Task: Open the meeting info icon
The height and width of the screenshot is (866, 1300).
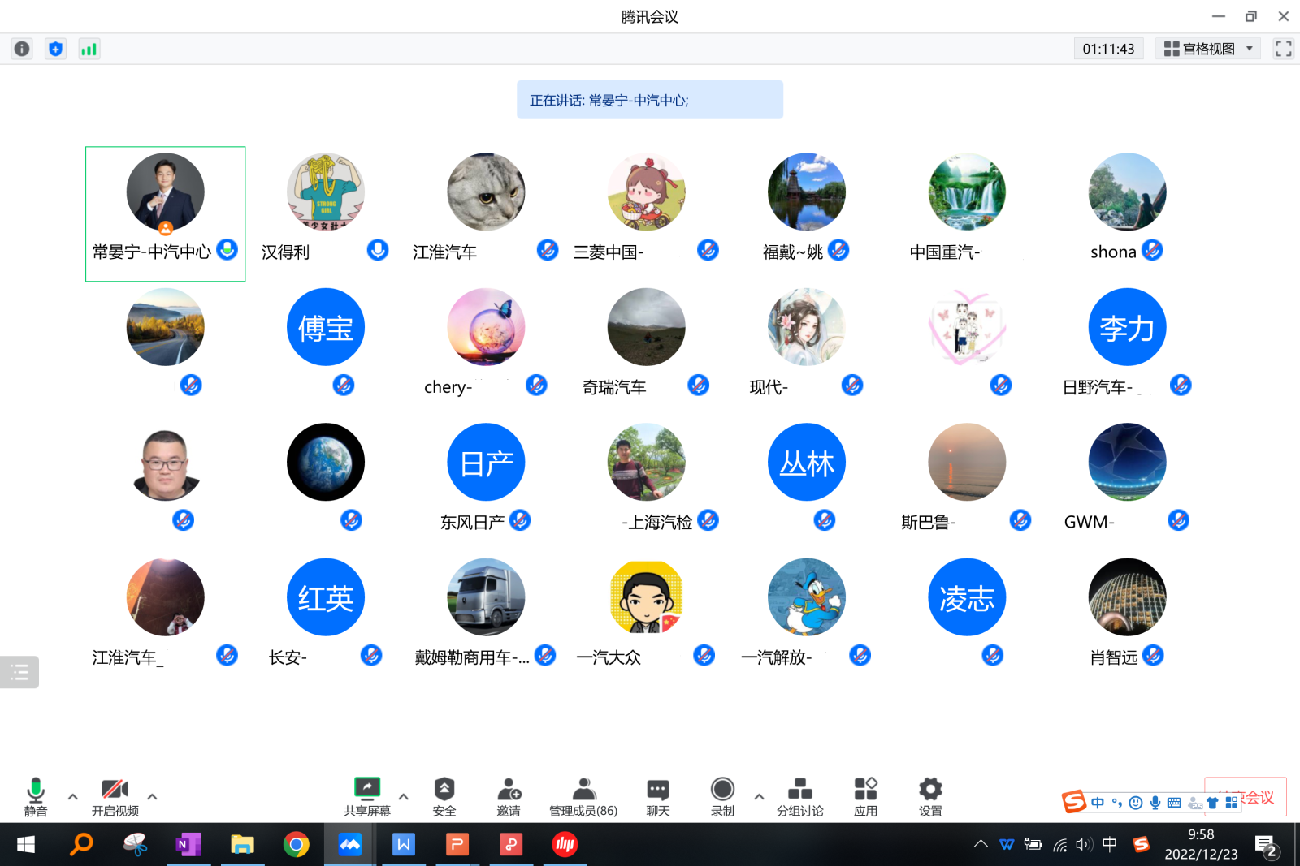Action: pyautogui.click(x=21, y=49)
